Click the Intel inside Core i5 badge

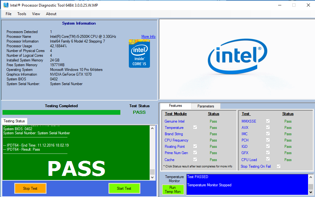[x=139, y=54]
